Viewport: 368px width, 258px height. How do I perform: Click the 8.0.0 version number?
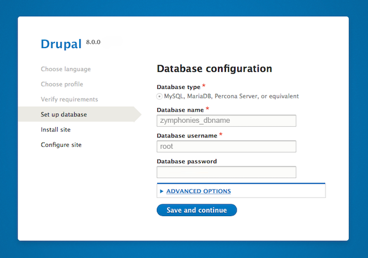[93, 42]
